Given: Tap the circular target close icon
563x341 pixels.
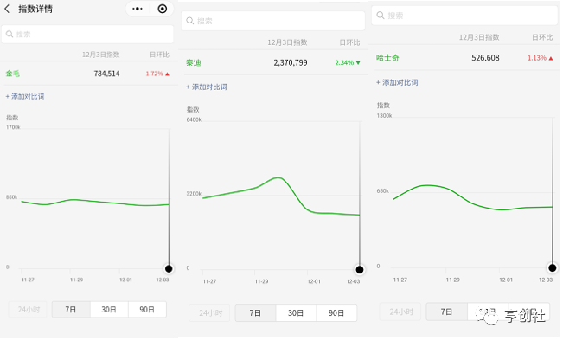Looking at the screenshot, I should click(x=163, y=9).
